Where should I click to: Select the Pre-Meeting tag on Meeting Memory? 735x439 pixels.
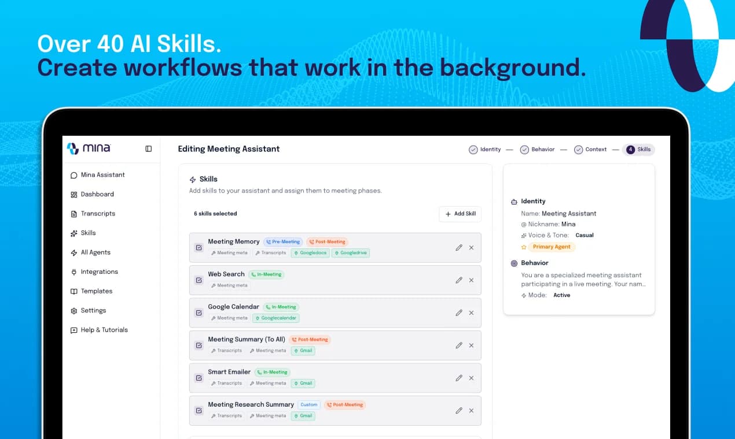[283, 242]
